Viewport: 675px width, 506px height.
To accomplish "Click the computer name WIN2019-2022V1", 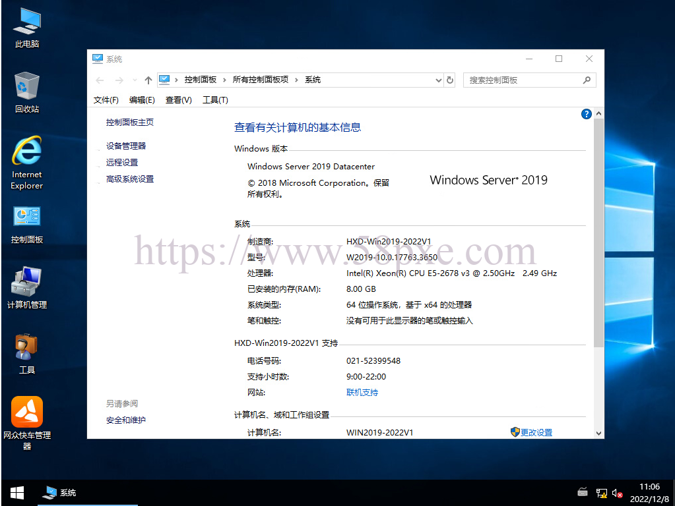I will (379, 432).
